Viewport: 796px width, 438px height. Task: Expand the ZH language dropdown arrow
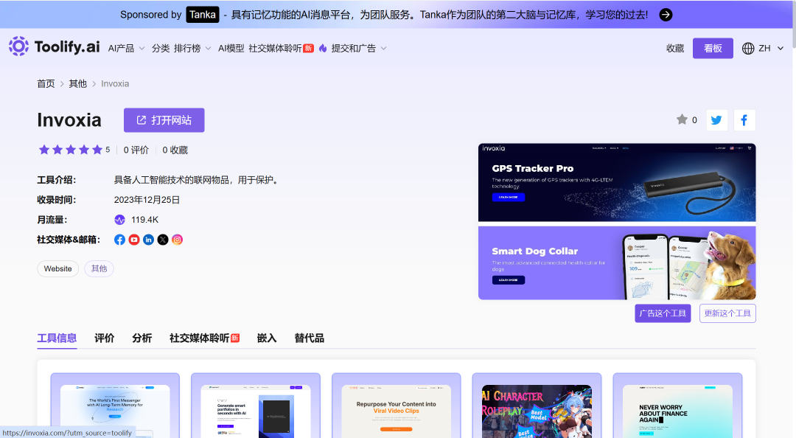[781, 48]
